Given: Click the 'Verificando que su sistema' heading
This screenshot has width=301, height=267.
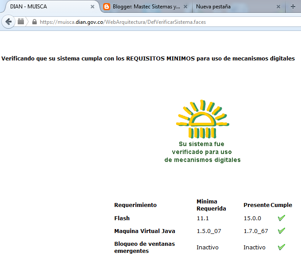Looking at the screenshot, I should pos(148,58).
